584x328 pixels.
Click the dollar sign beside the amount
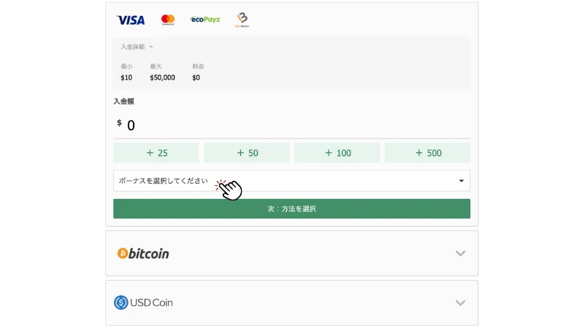[x=119, y=123]
